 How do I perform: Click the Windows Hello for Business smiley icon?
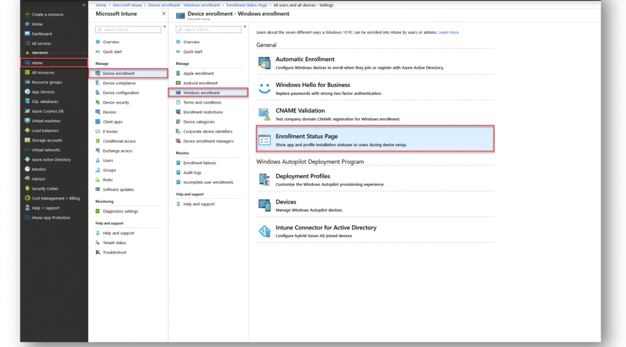pos(264,88)
